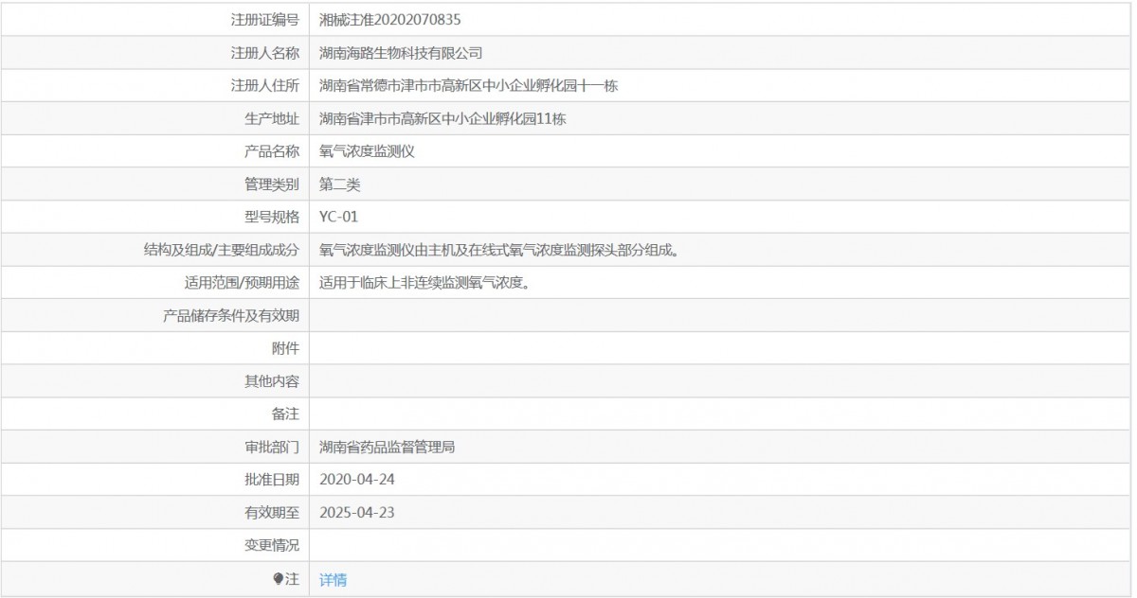
Task: Click the 有效期至 label
Action: pos(271,512)
